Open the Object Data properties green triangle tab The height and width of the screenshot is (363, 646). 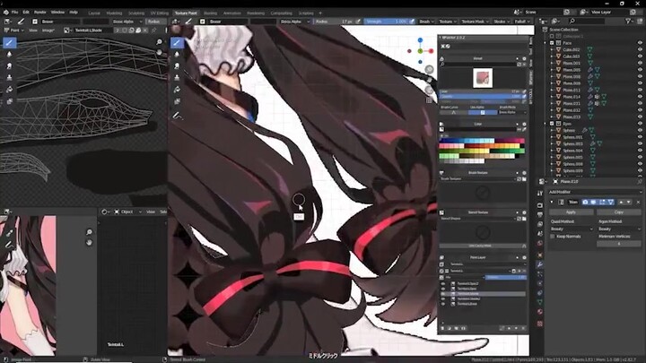(x=540, y=302)
